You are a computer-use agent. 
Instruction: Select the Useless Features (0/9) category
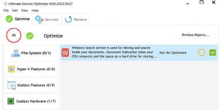point(31,85)
